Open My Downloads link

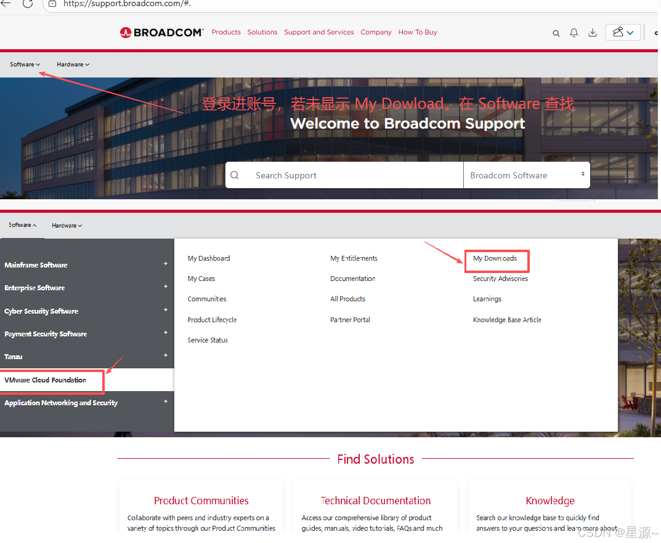point(495,258)
